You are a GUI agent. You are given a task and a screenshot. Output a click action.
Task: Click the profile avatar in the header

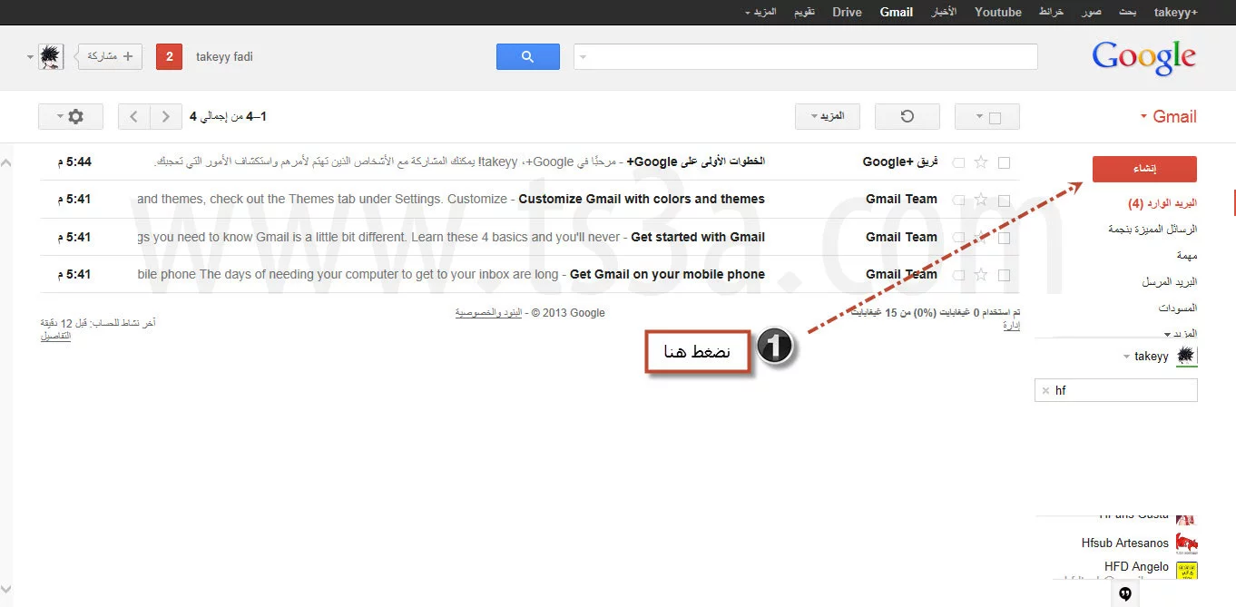click(52, 56)
